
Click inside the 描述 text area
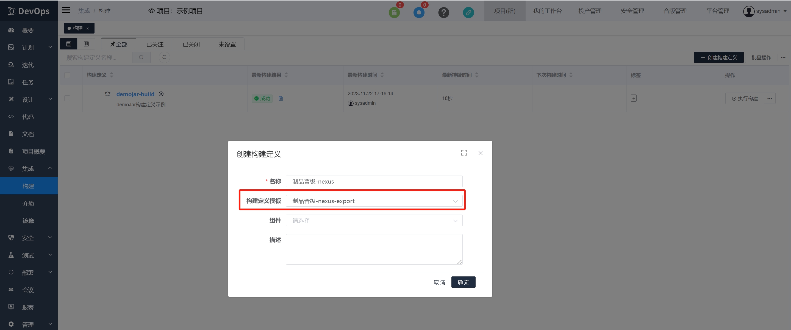tap(374, 249)
